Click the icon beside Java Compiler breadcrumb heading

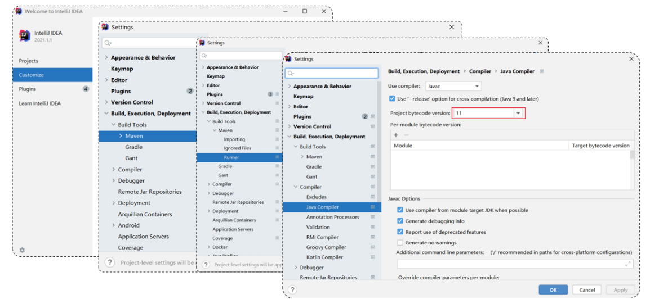(x=542, y=71)
